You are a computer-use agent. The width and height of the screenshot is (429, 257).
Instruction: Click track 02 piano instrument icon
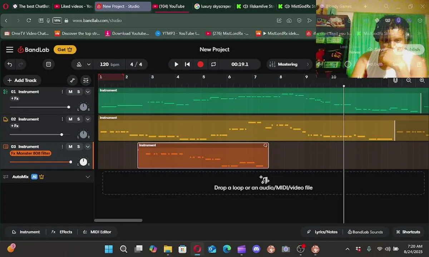[x=5, y=119]
